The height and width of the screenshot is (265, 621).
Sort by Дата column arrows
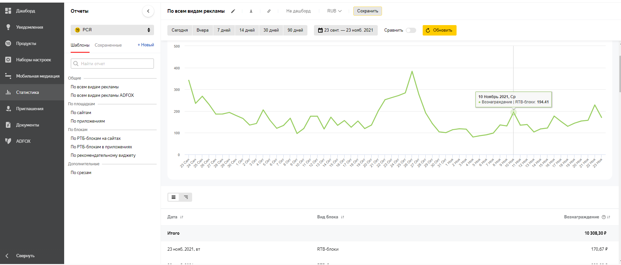(x=182, y=217)
